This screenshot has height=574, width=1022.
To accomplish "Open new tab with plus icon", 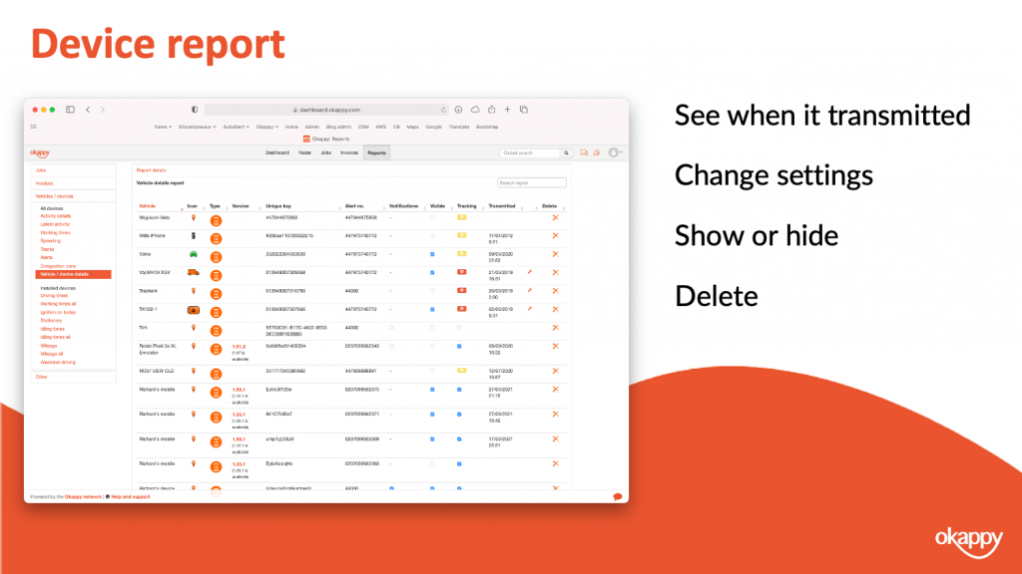I will [507, 110].
